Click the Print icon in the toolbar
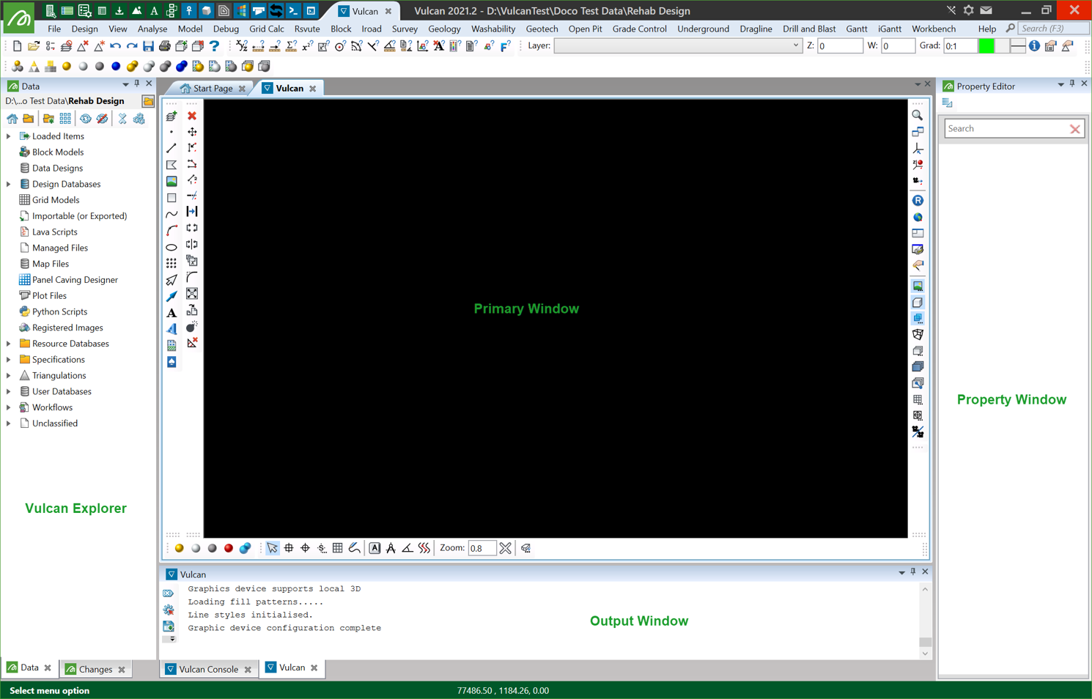Viewport: 1092px width, 699px height. [165, 46]
